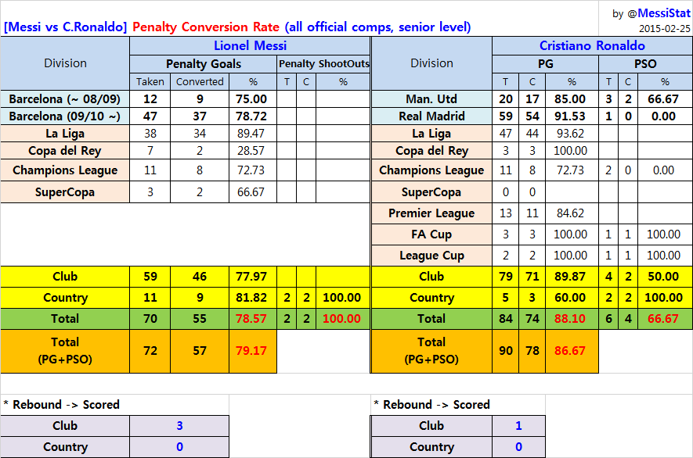
Task: Select the '84.62' Premier League percentage
Action: click(572, 213)
